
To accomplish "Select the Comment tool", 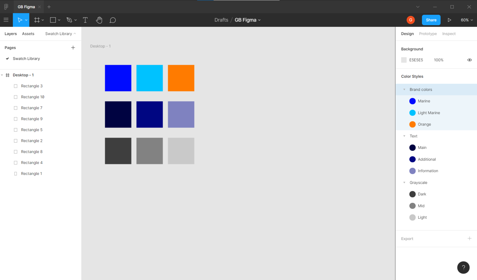I will [x=113, y=20].
